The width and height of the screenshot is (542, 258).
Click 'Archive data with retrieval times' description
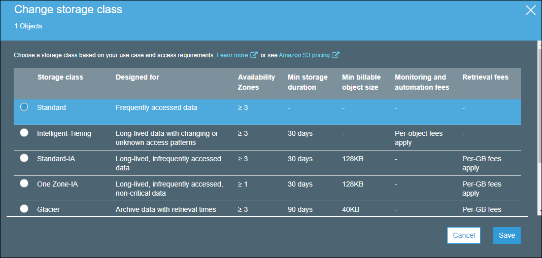pyautogui.click(x=166, y=209)
